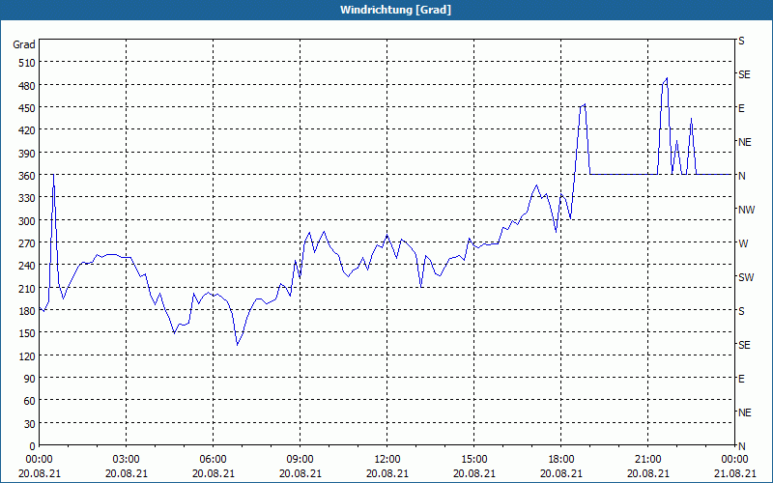The width and height of the screenshot is (773, 483).
Task: Select the 12:00 time label on x-axis
Action: coord(386,459)
